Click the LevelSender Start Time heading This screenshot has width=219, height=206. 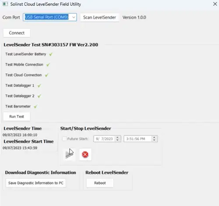point(28,142)
